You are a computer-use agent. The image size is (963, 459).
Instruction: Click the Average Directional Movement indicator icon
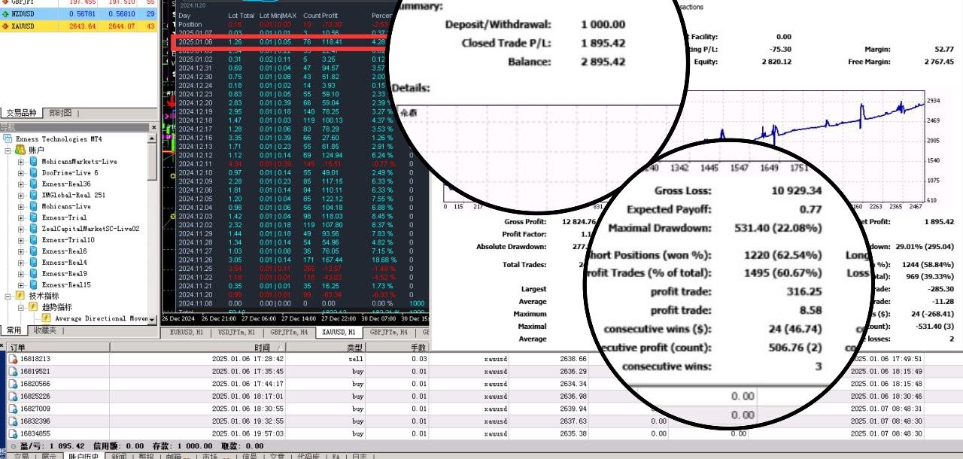coord(46,318)
